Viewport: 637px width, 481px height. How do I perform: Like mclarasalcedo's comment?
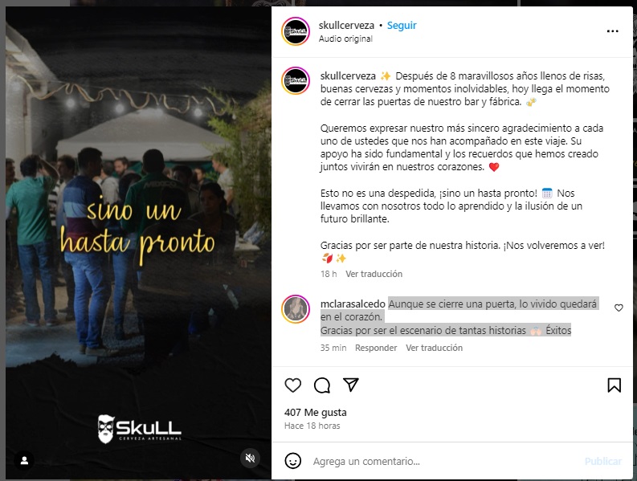(x=619, y=308)
